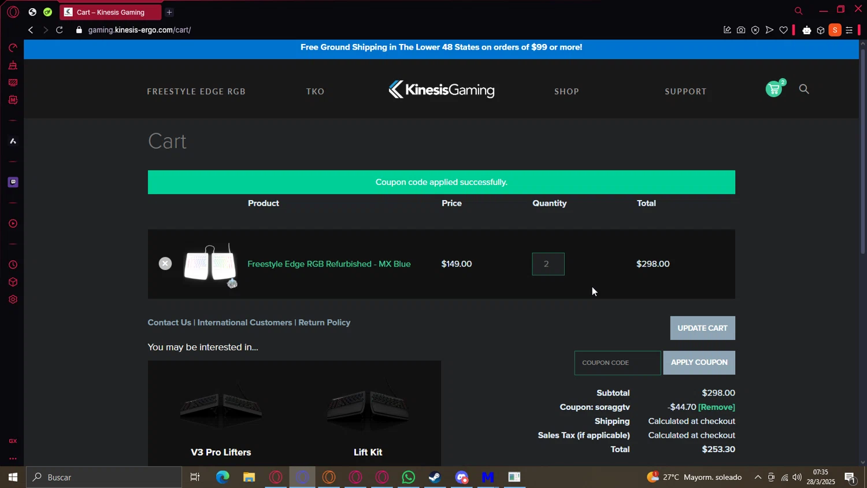Open the pinboards icon in address bar

727,30
